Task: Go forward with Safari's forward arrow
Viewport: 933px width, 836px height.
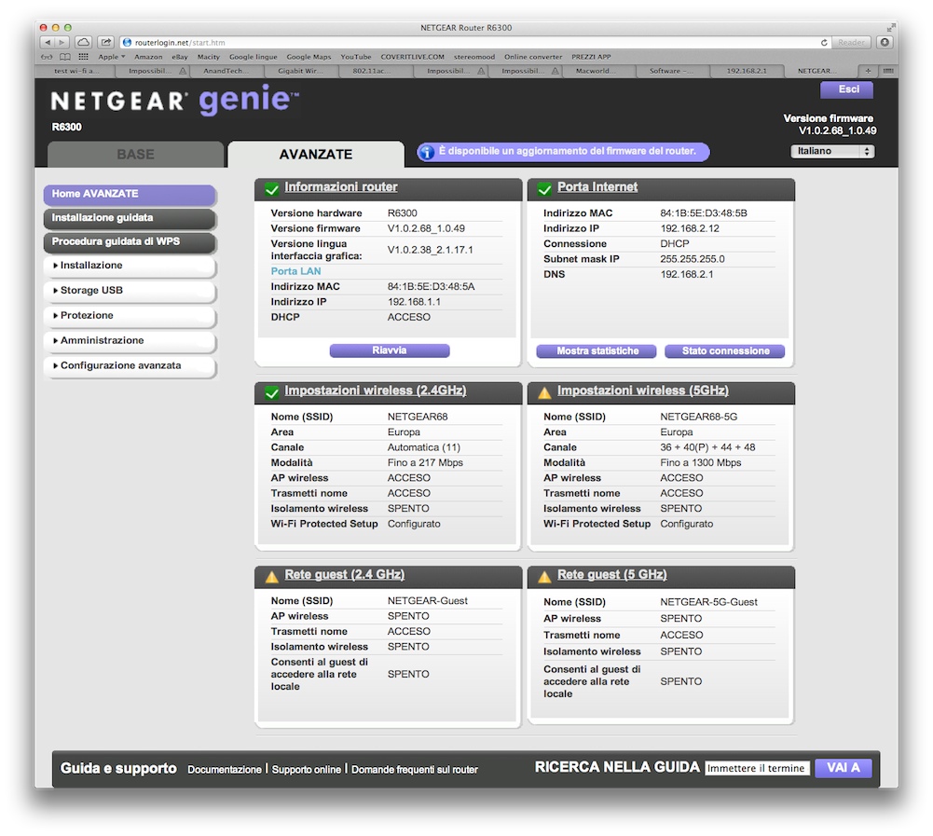Action: [x=62, y=42]
